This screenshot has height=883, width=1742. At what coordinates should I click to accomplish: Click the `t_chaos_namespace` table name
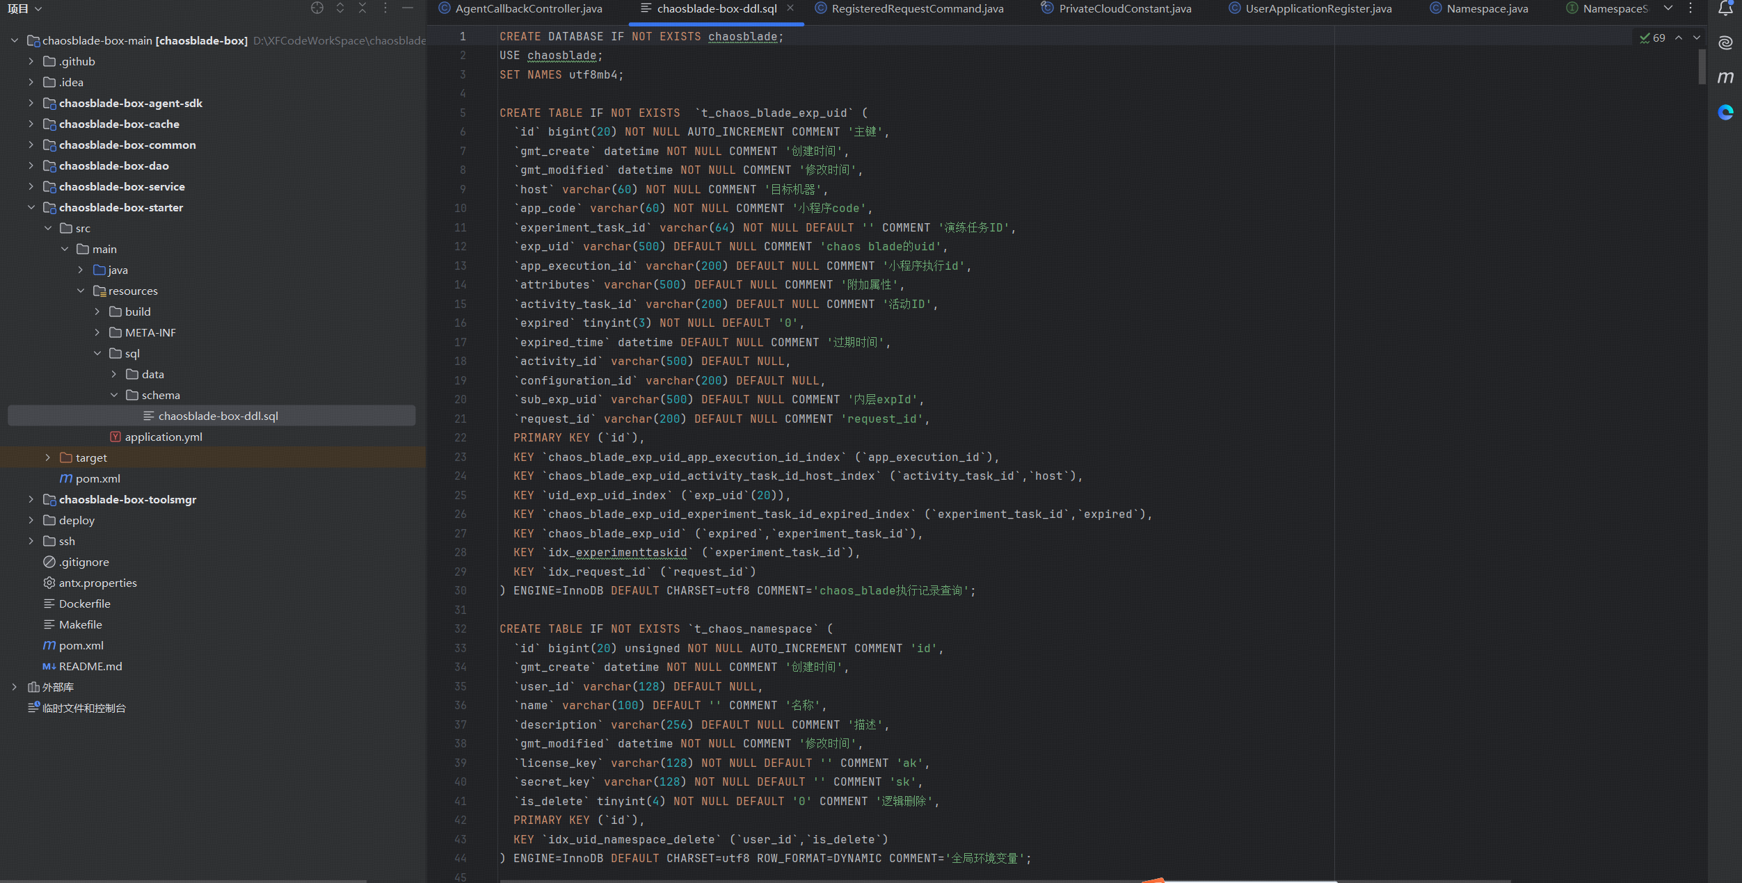pyautogui.click(x=753, y=629)
